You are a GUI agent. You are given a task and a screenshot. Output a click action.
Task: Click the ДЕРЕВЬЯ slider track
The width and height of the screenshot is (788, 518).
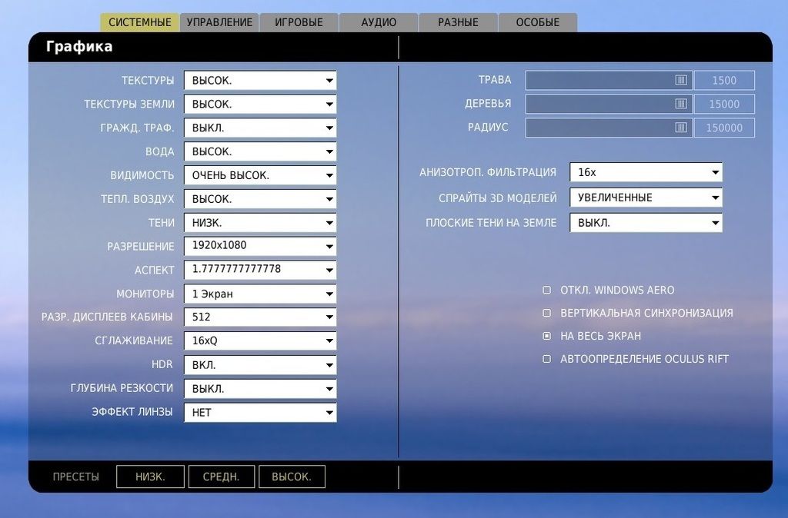(600, 104)
